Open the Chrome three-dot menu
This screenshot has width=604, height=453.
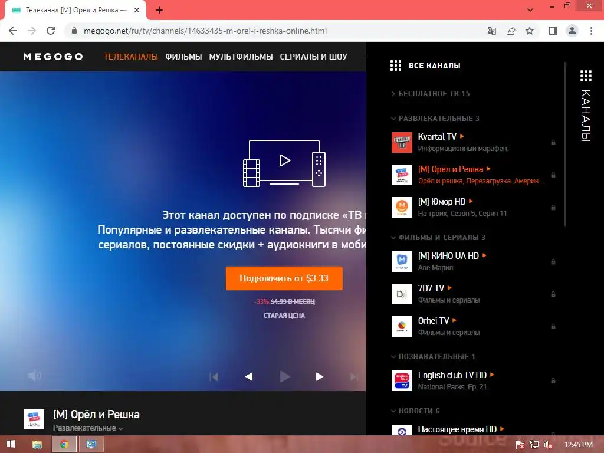pyautogui.click(x=591, y=31)
